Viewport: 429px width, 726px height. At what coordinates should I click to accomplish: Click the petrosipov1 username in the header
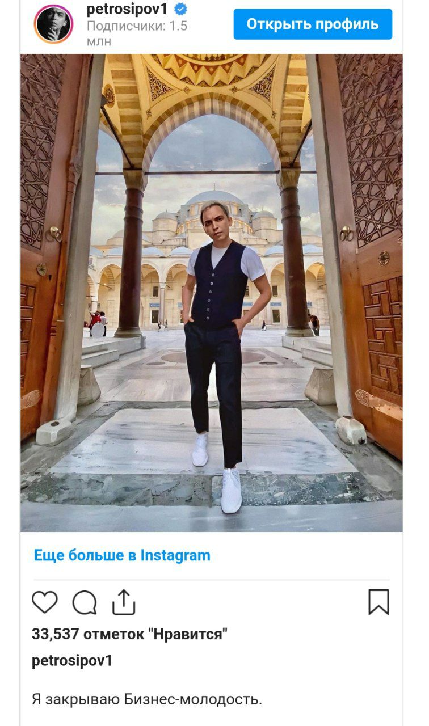point(127,9)
